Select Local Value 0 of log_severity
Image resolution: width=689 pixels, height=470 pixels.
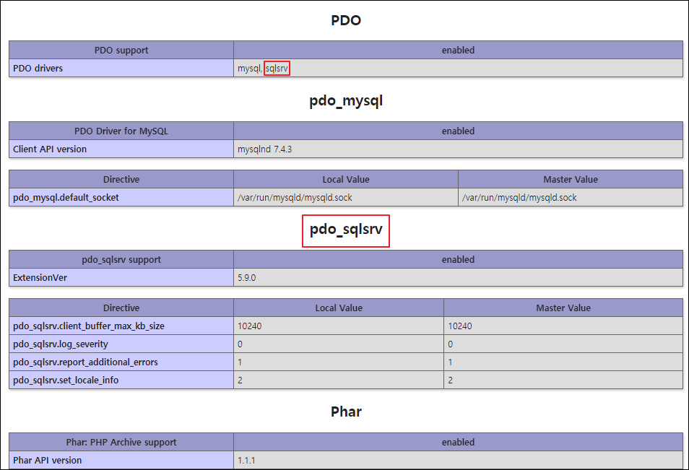tap(240, 344)
